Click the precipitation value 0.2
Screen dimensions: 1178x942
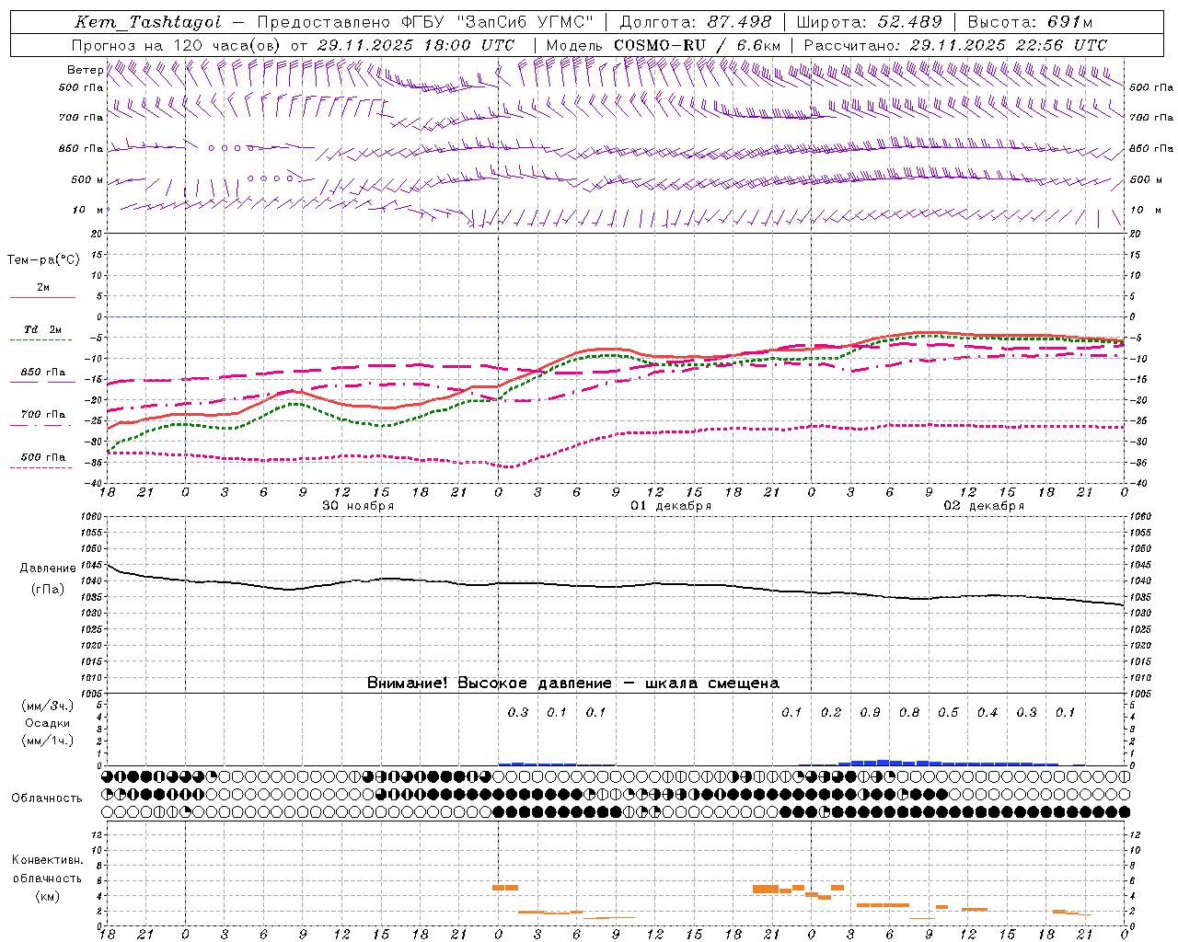click(831, 713)
